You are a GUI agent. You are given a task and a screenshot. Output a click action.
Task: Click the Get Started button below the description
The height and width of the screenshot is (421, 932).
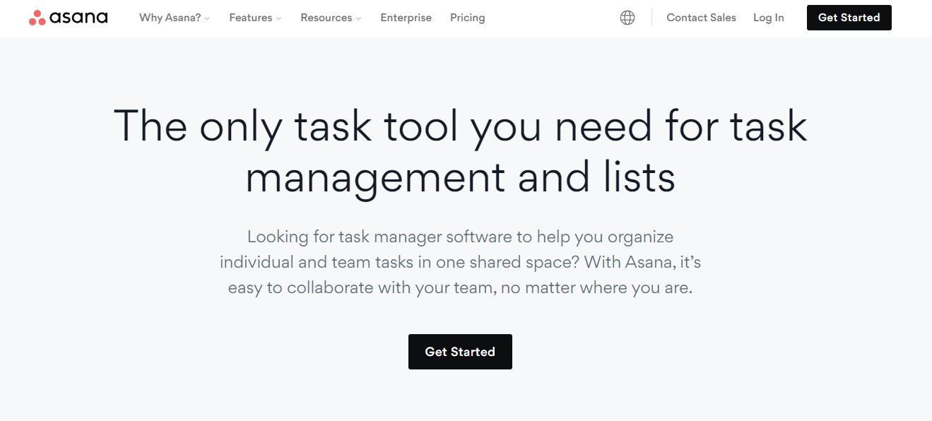click(460, 351)
